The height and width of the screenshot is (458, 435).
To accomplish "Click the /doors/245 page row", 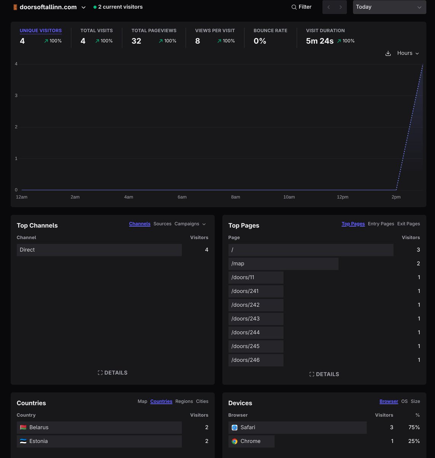I will [324, 346].
